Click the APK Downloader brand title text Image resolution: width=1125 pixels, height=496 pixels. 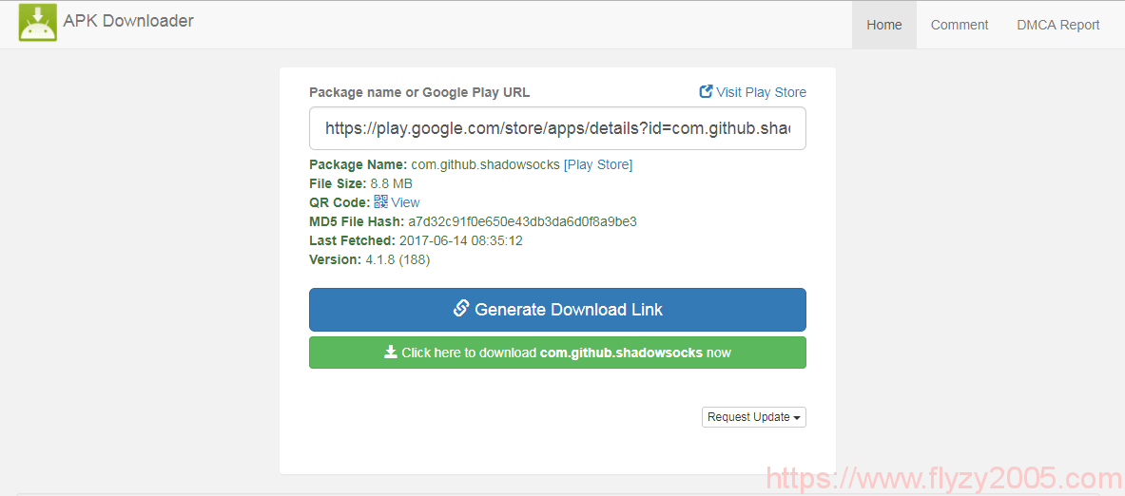128,21
